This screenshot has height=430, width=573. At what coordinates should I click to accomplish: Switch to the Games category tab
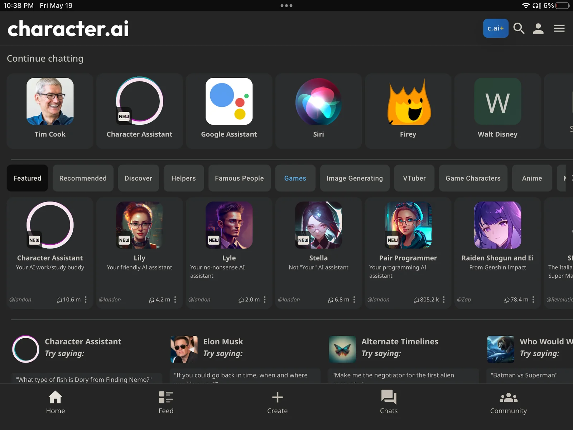point(295,178)
